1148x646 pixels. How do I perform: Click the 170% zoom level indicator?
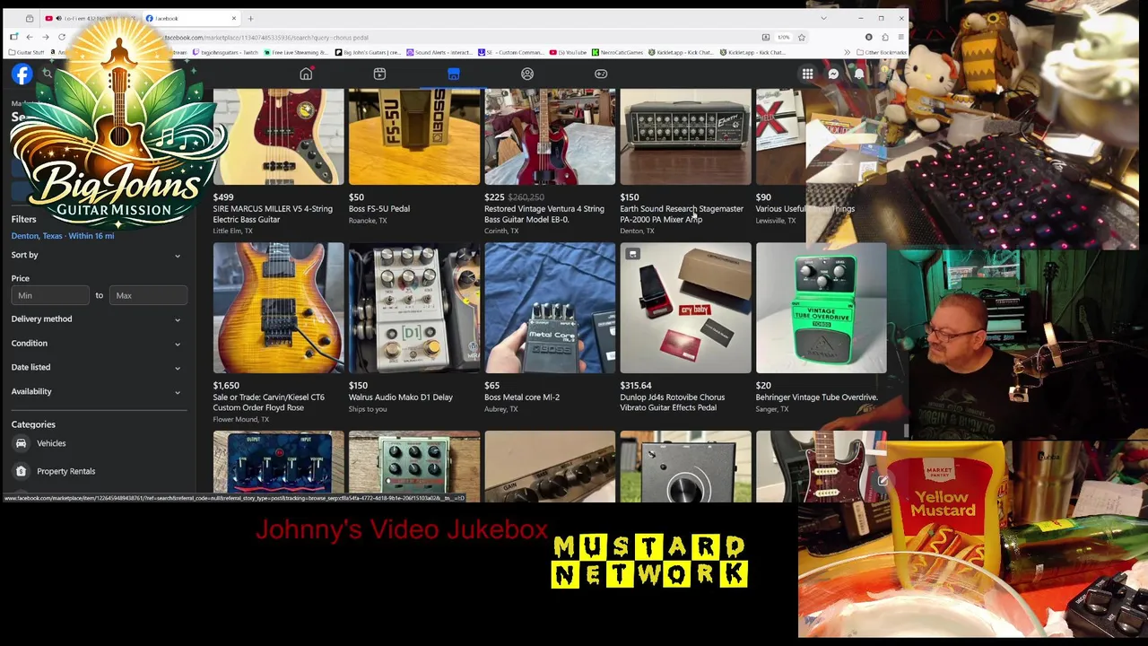pyautogui.click(x=783, y=37)
